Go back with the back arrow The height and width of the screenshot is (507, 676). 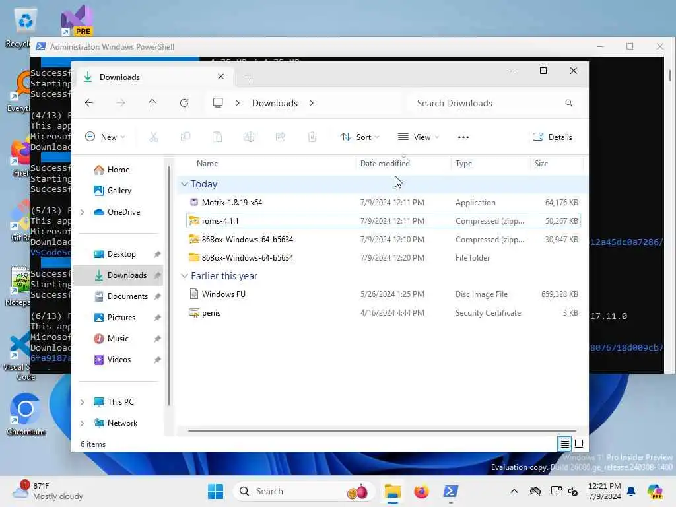pyautogui.click(x=89, y=103)
